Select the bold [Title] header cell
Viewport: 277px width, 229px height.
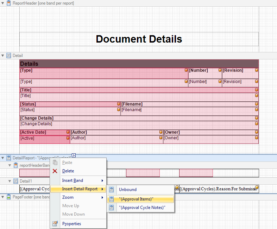click(x=139, y=90)
